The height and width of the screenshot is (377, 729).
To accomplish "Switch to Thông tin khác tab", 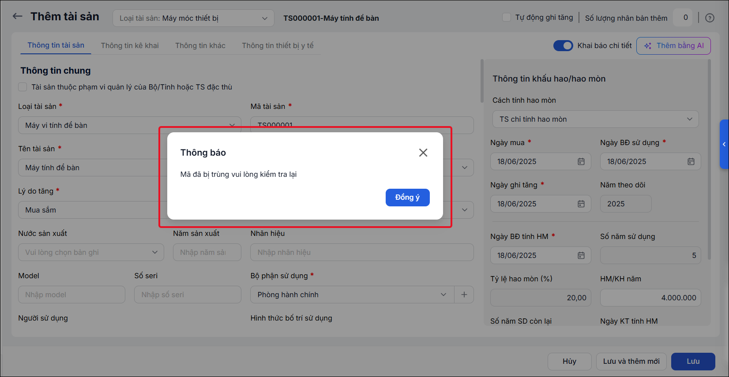I will (x=200, y=45).
